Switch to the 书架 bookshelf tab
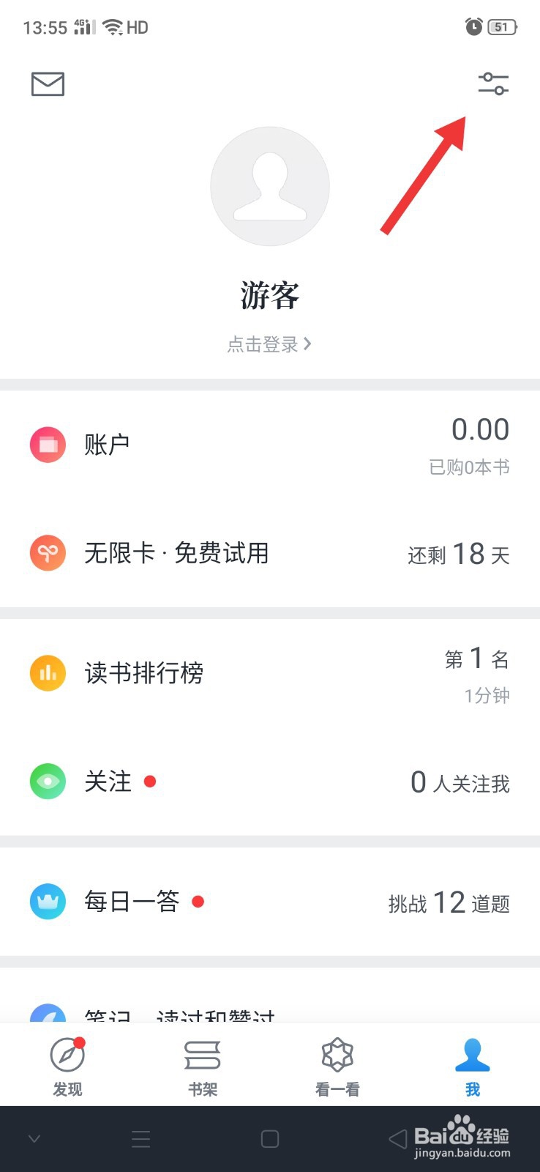 pos(203,1066)
